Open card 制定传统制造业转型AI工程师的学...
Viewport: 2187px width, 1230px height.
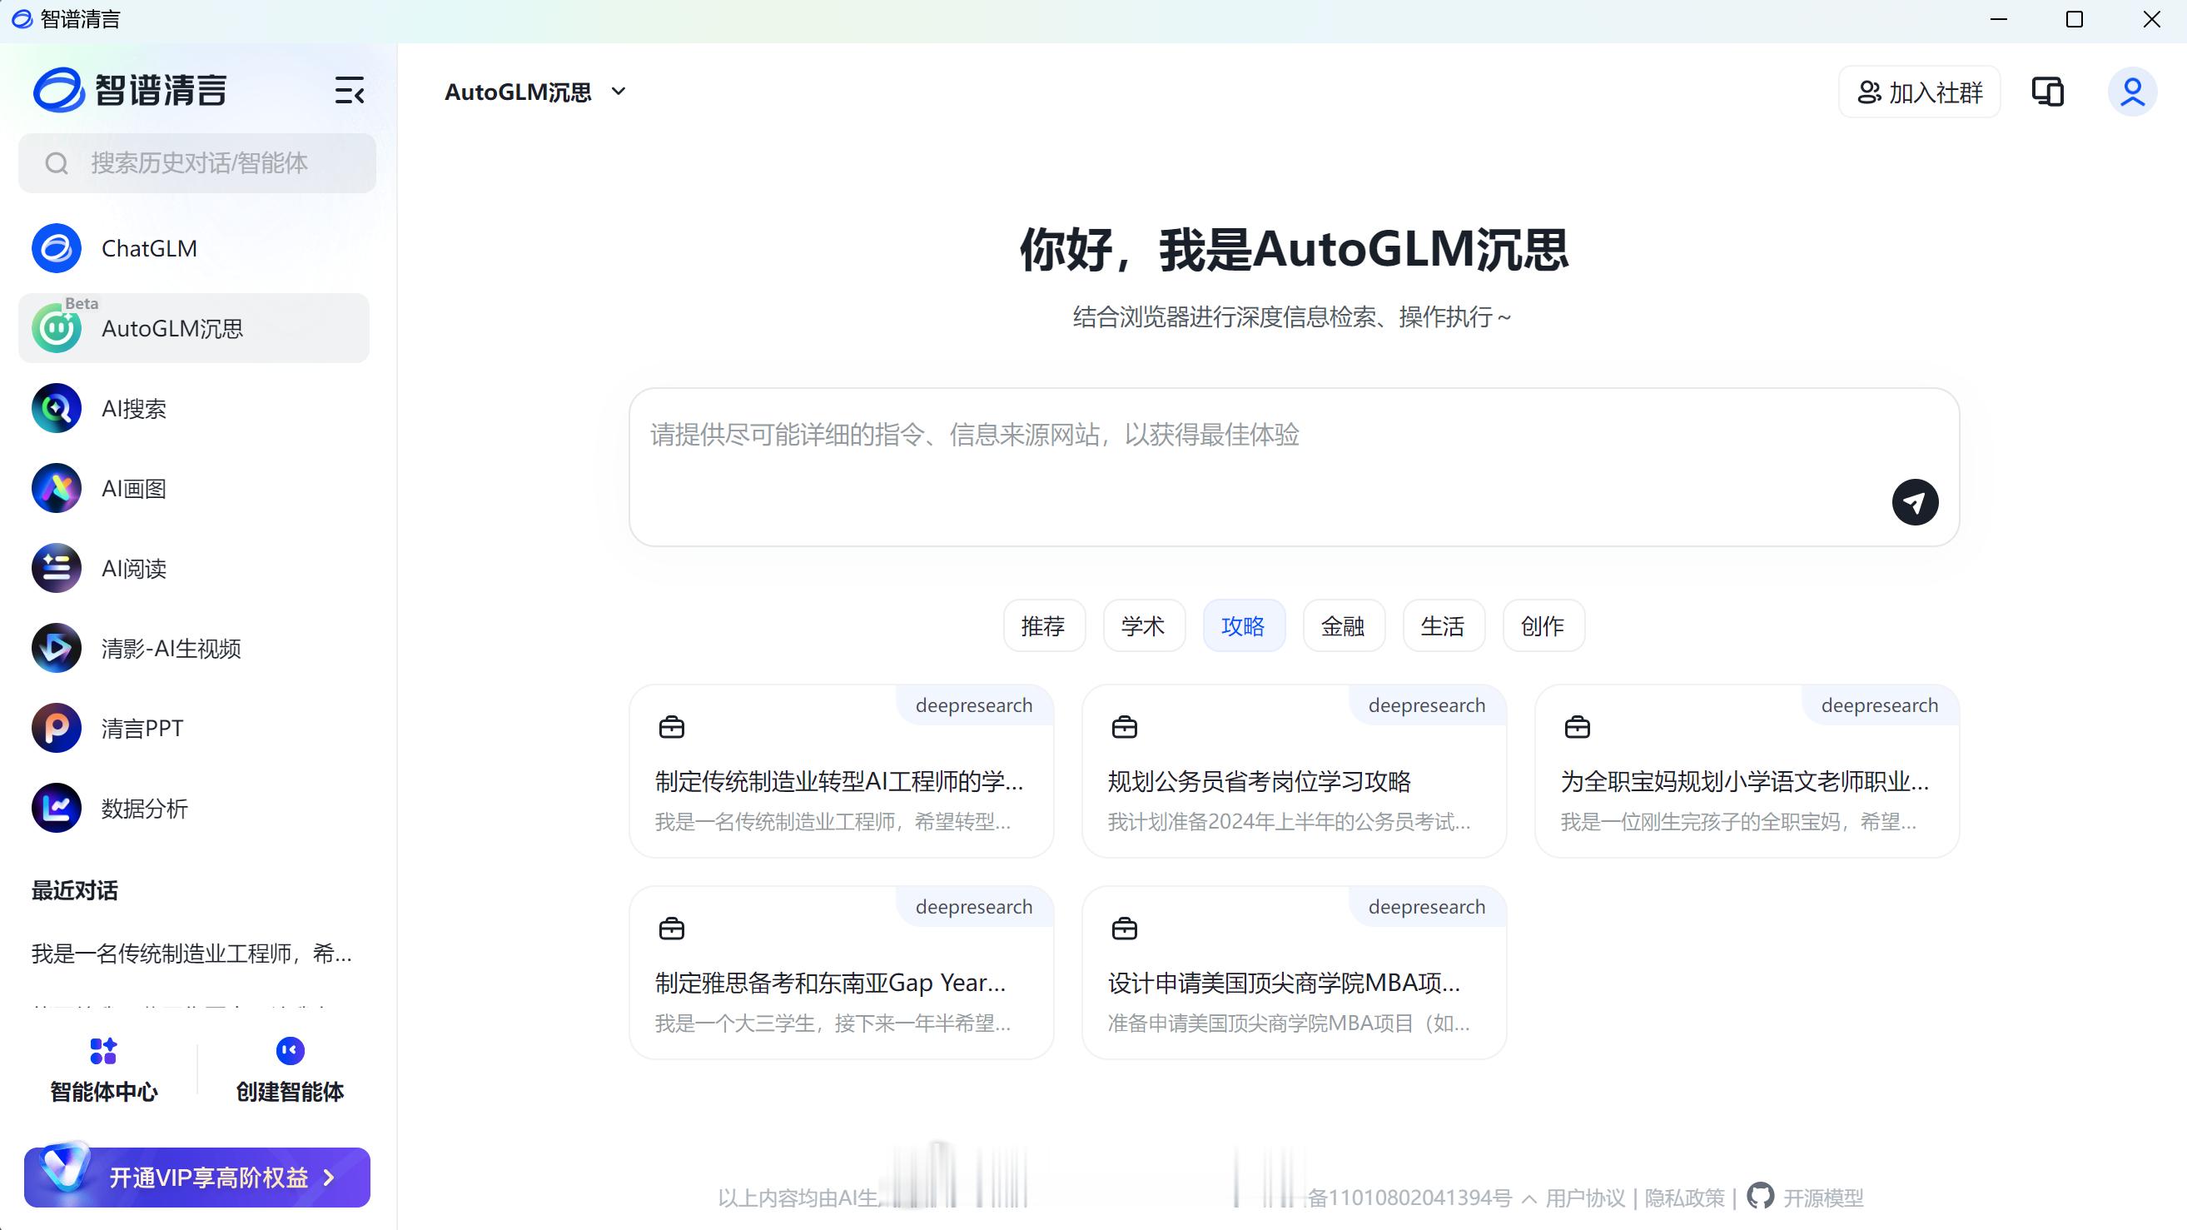[842, 771]
